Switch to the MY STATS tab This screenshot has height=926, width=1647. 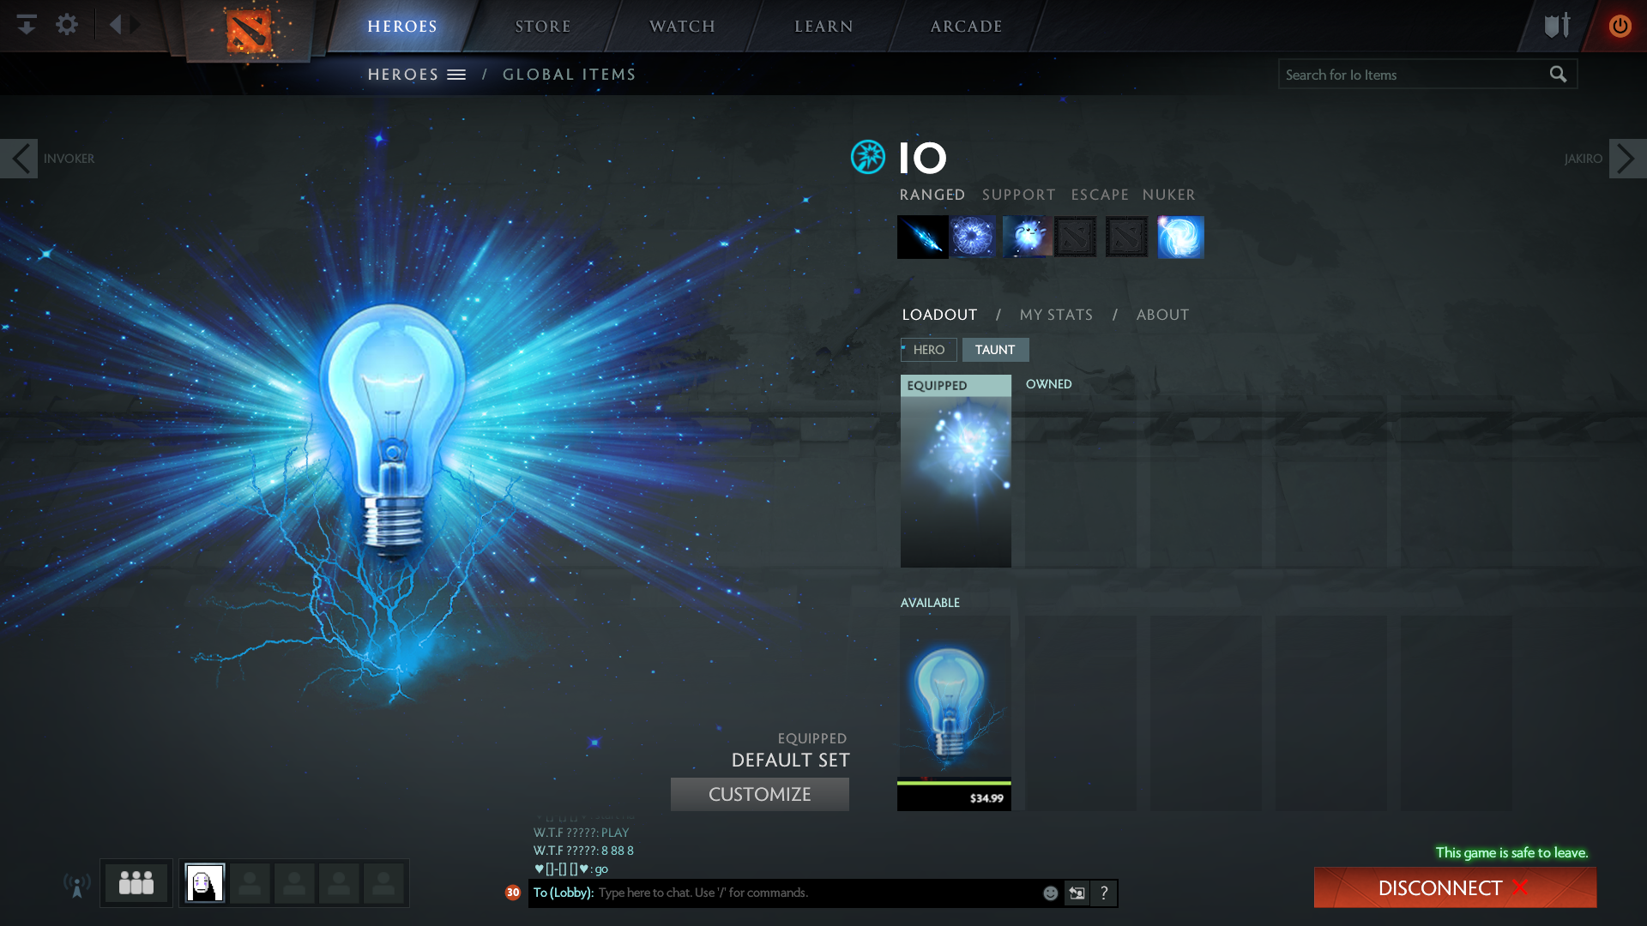click(1056, 315)
